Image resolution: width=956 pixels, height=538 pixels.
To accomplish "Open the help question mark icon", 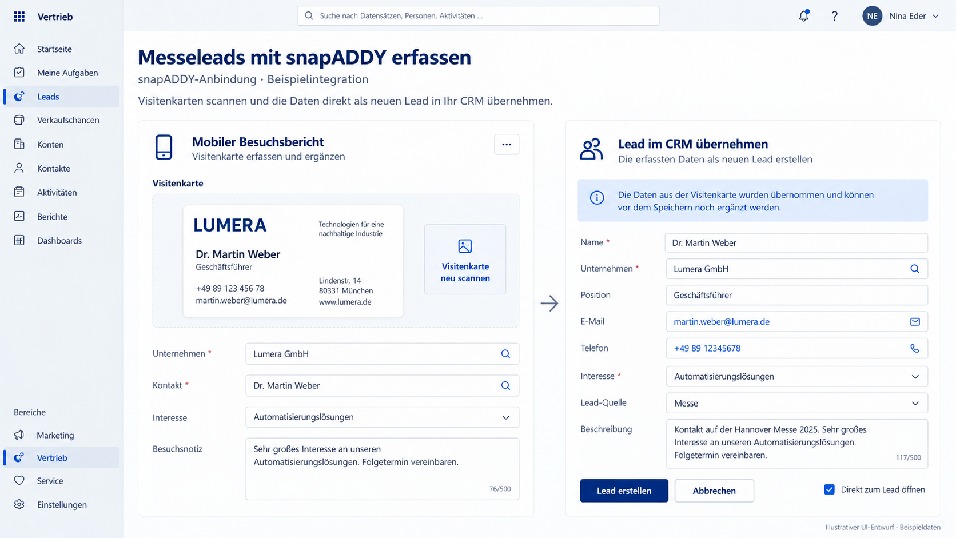I will (x=835, y=16).
